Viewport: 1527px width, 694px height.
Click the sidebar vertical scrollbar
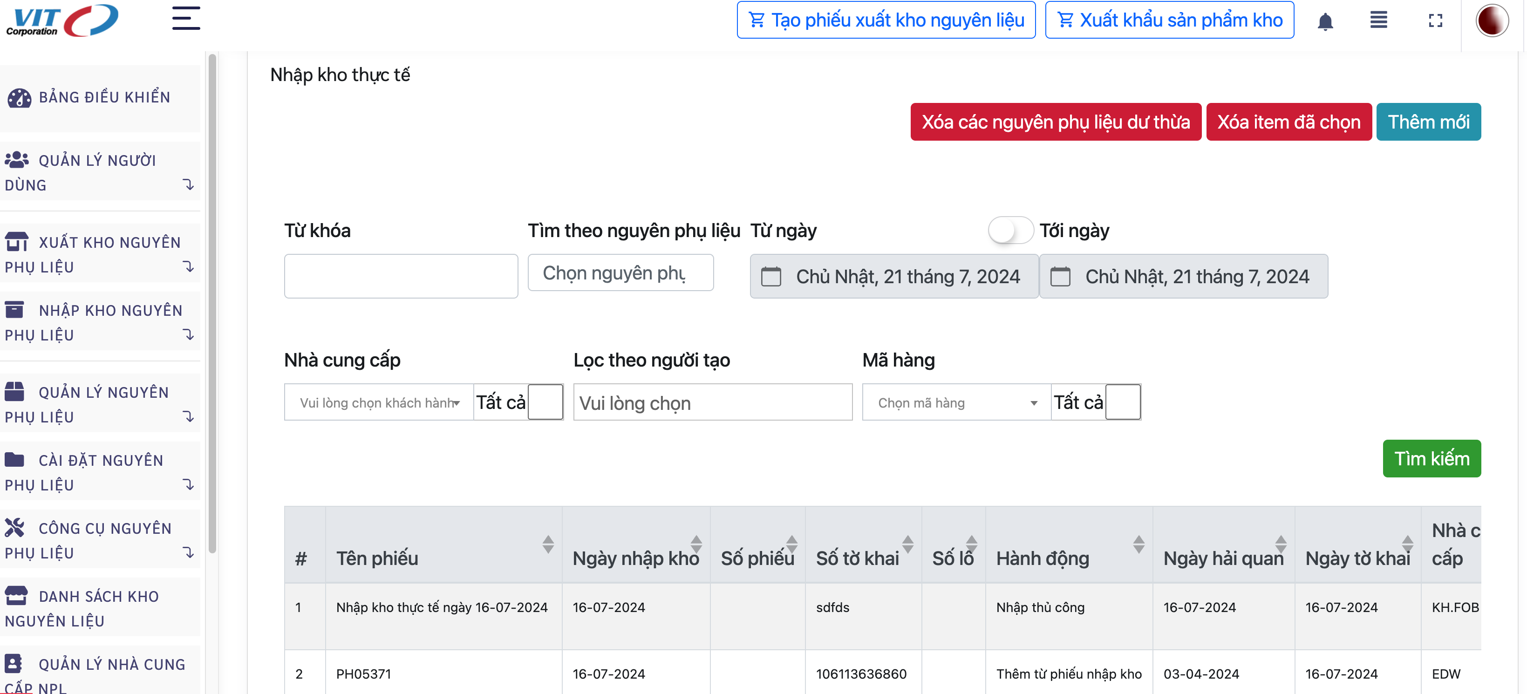[212, 302]
